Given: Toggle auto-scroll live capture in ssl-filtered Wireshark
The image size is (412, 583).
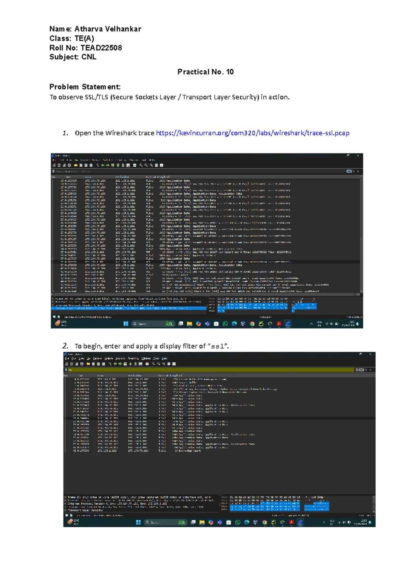Looking at the screenshot, I should pyautogui.click(x=141, y=364).
